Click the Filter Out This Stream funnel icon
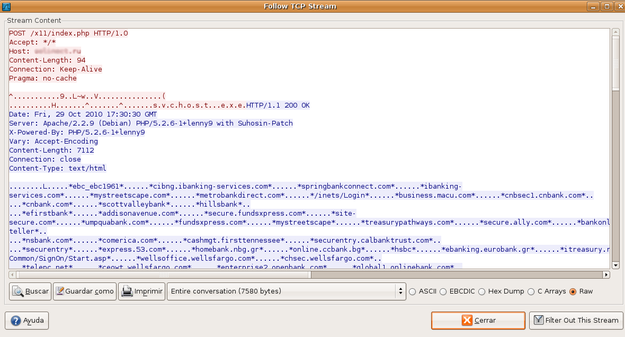 539,321
